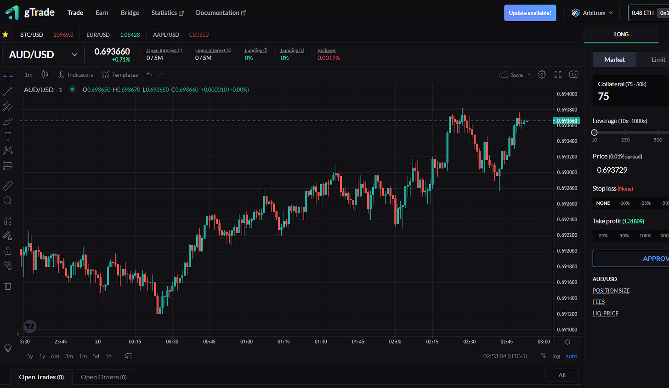This screenshot has width=669, height=388.
Task: Open the Earn menu item
Action: click(x=102, y=13)
